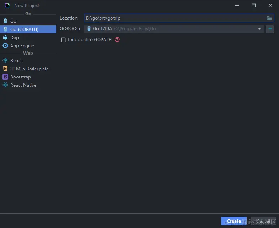The width and height of the screenshot is (279, 228).
Task: Maximize the New Project window
Action: [253, 5]
